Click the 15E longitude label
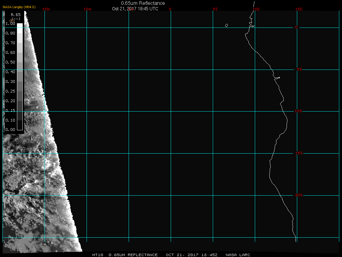This screenshot has height=257, width=342. click(x=299, y=9)
